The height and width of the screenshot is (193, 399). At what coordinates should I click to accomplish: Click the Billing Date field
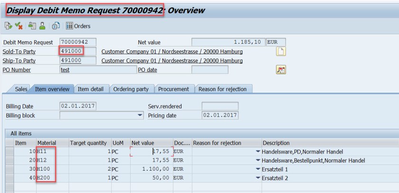pos(78,106)
